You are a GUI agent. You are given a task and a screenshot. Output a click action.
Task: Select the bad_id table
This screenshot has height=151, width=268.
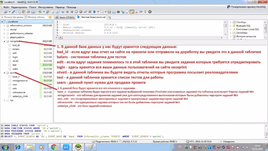point(16,45)
